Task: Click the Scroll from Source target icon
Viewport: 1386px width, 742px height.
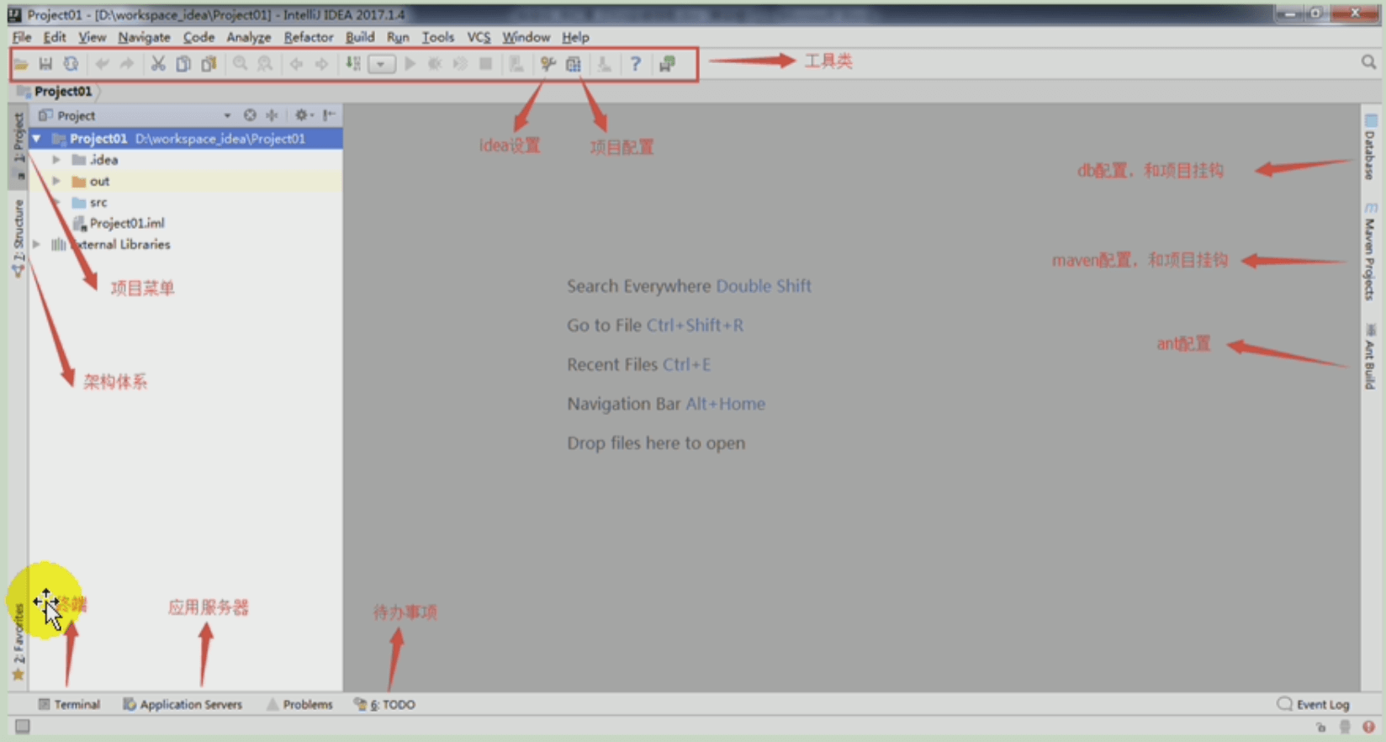Action: click(250, 115)
